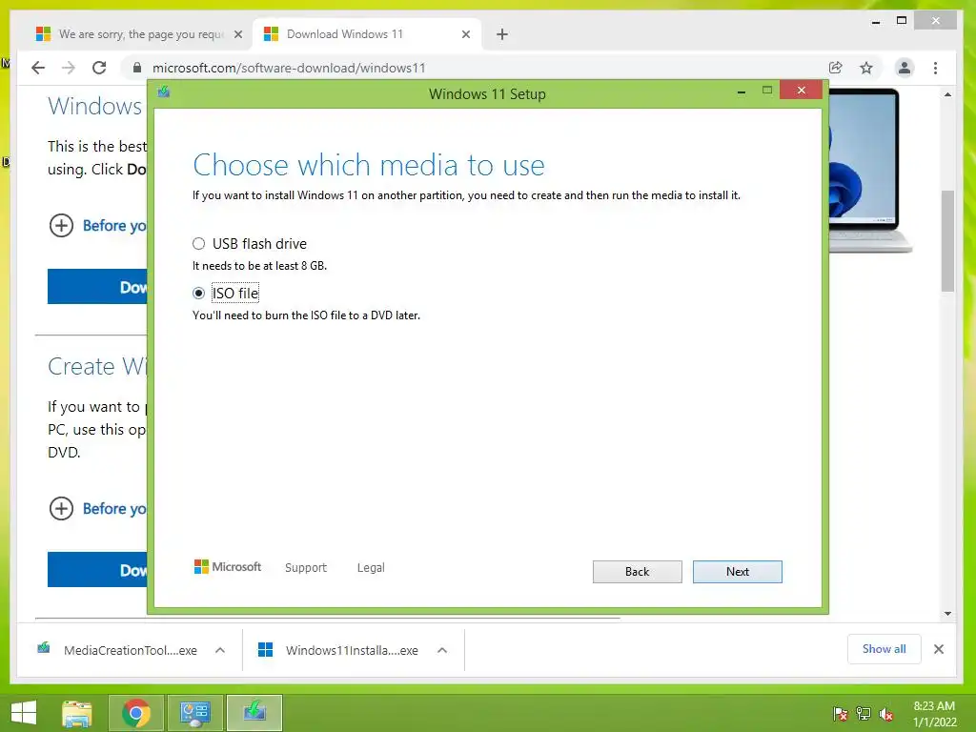Click the Windows 11 Setup taskbar icon

pos(254,713)
